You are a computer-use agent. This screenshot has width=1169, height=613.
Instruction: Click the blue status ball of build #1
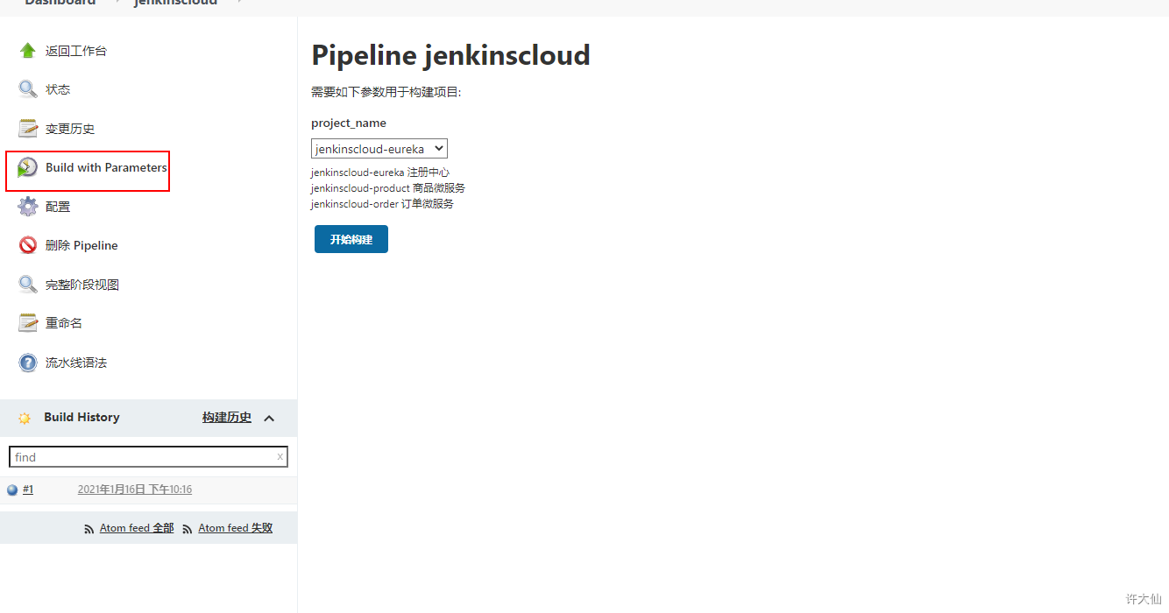point(12,490)
